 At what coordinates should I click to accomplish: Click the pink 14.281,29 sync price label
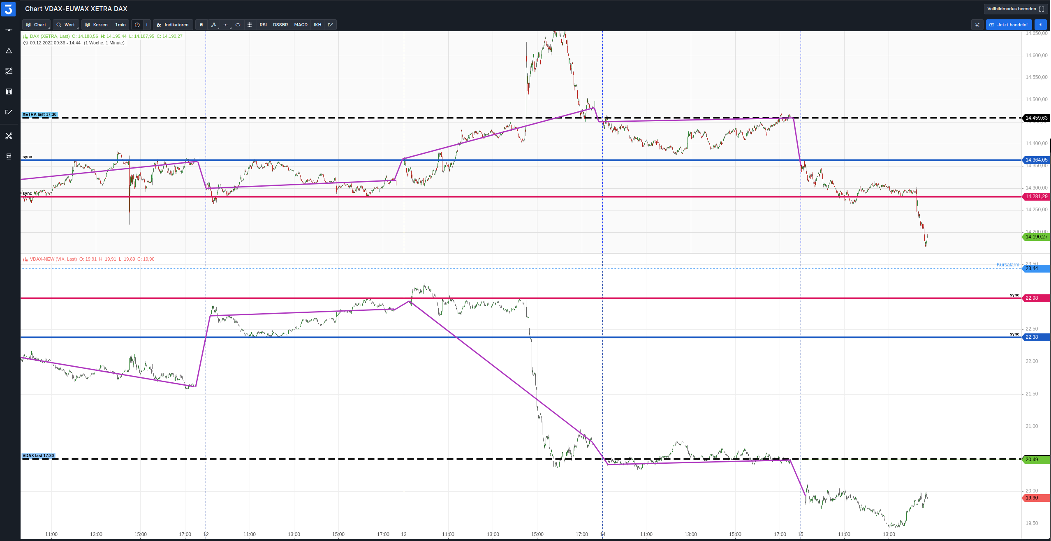point(1036,197)
